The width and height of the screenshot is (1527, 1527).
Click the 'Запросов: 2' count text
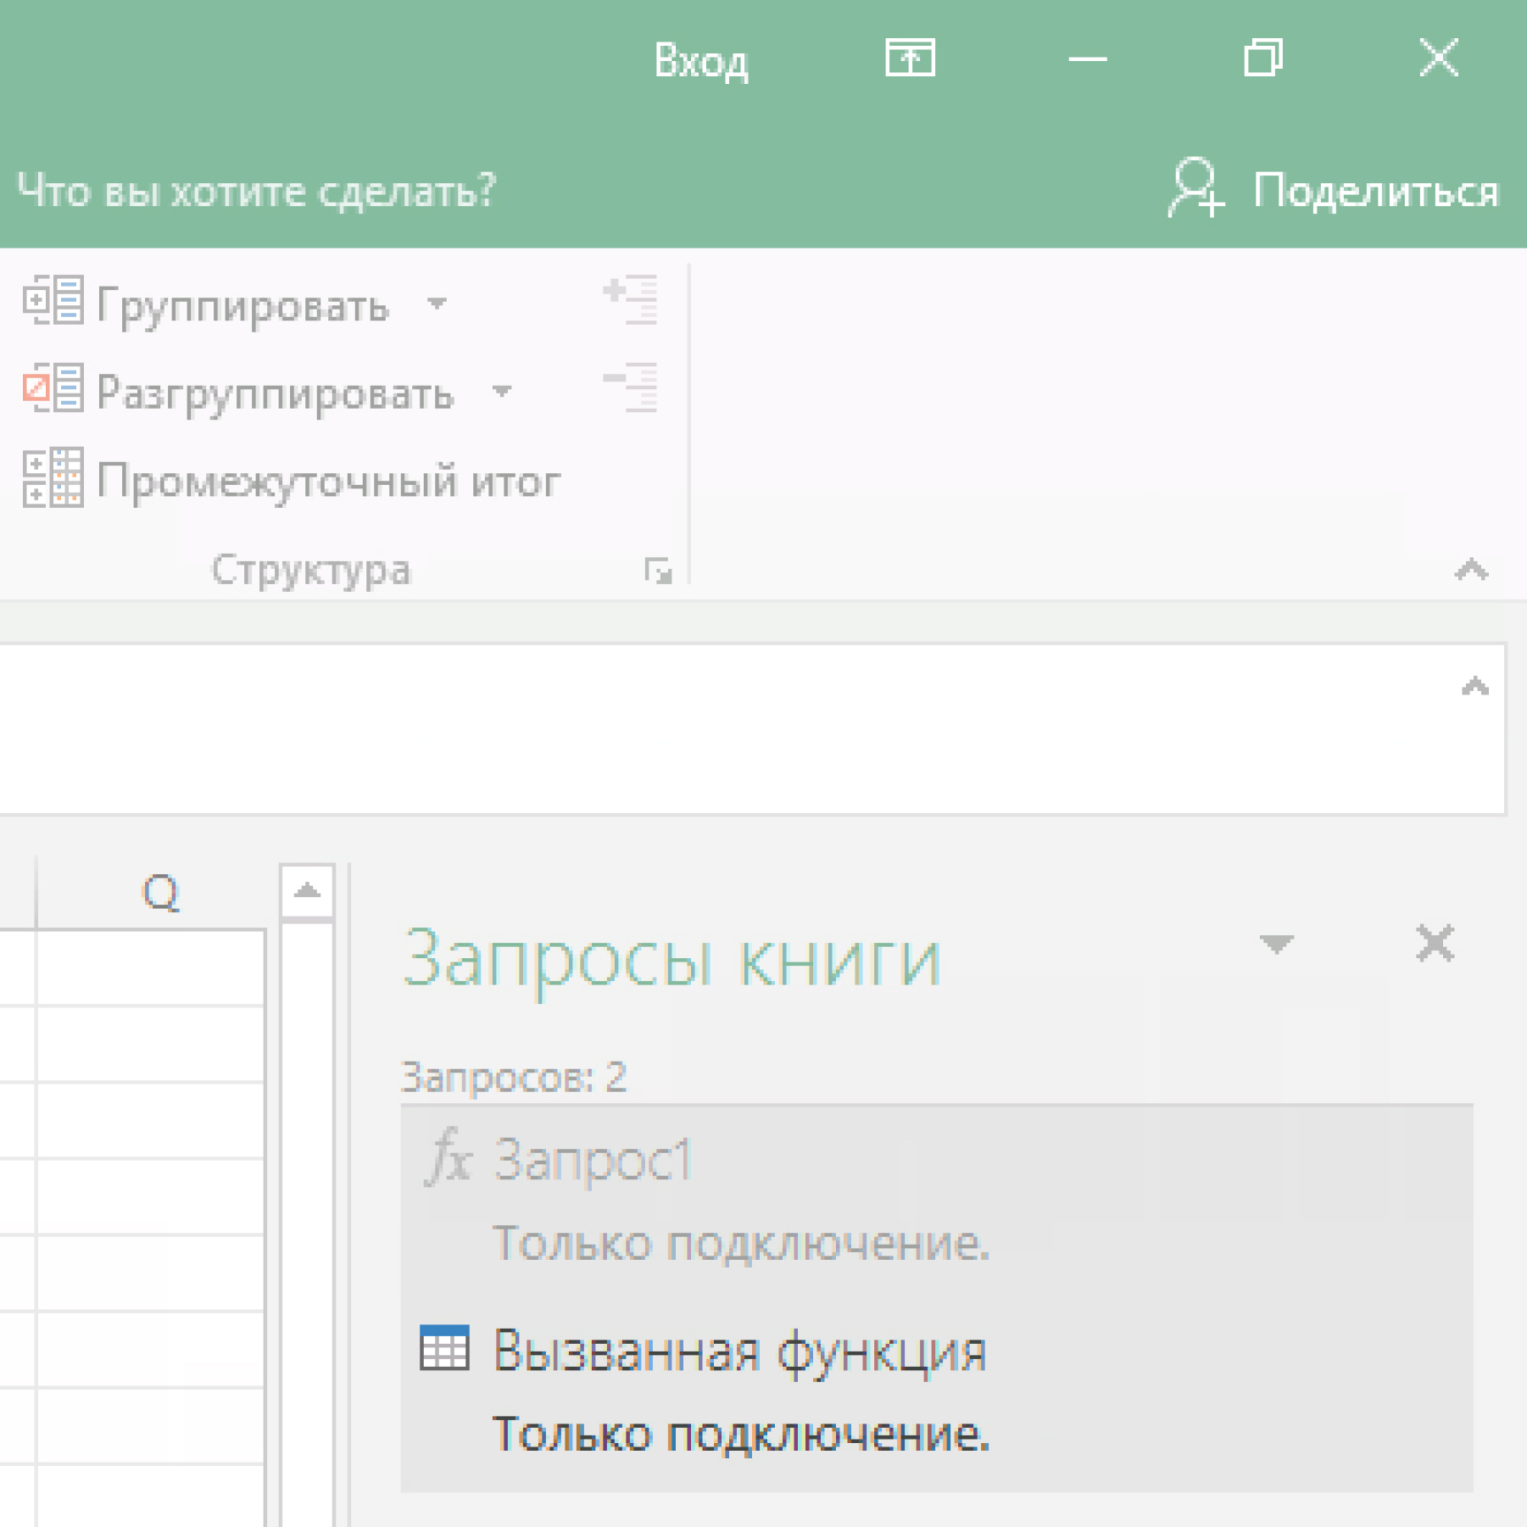click(x=514, y=1078)
